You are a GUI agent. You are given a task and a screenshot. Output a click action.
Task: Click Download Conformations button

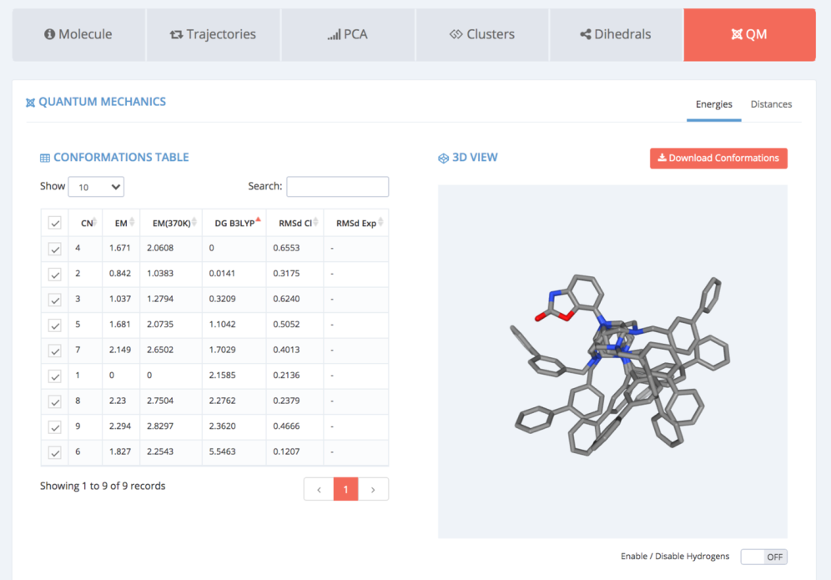[718, 158]
